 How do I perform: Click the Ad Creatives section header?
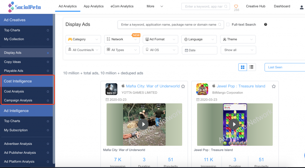click(26, 20)
